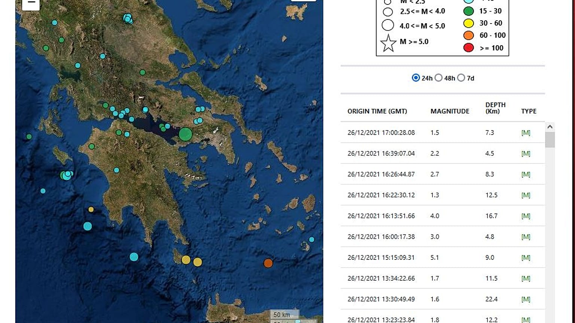Image resolution: width=575 pixels, height=323 pixels.
Task: Click the magnitude value 3.0
Action: click(x=435, y=237)
